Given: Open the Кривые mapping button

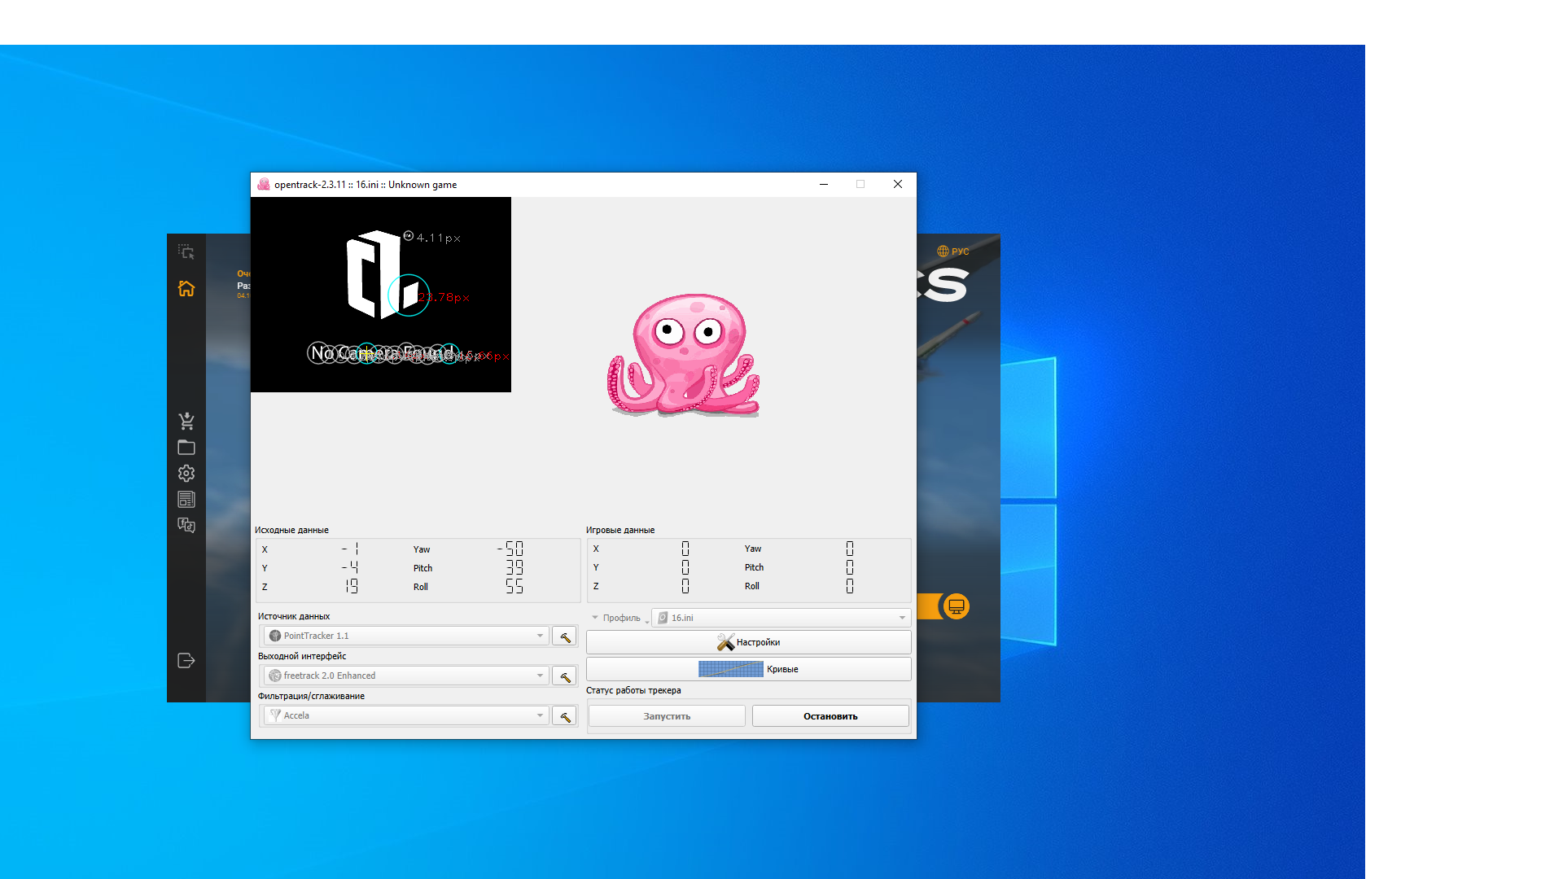Looking at the screenshot, I should click(x=748, y=669).
